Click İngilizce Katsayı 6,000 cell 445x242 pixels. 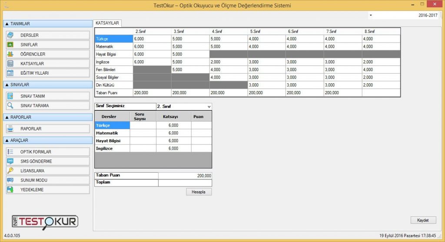(173, 148)
